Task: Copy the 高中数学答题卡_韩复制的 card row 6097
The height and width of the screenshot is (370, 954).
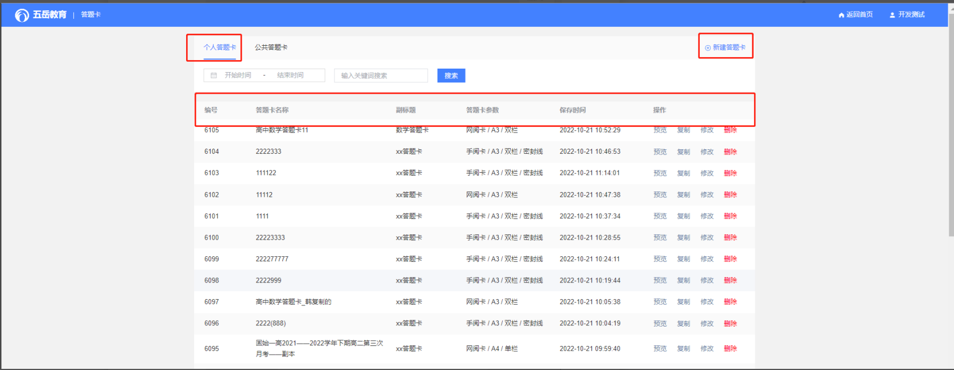Action: tap(683, 302)
